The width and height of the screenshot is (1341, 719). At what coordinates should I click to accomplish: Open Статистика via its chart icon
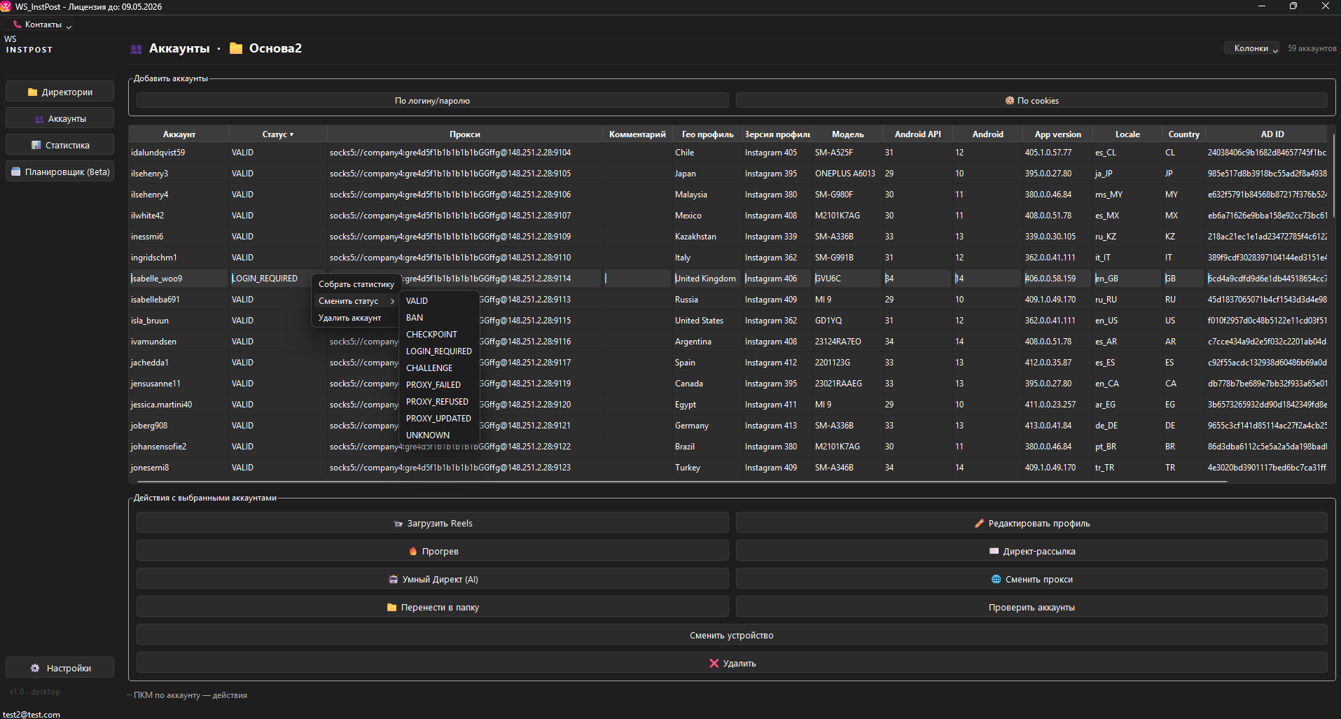pos(36,146)
